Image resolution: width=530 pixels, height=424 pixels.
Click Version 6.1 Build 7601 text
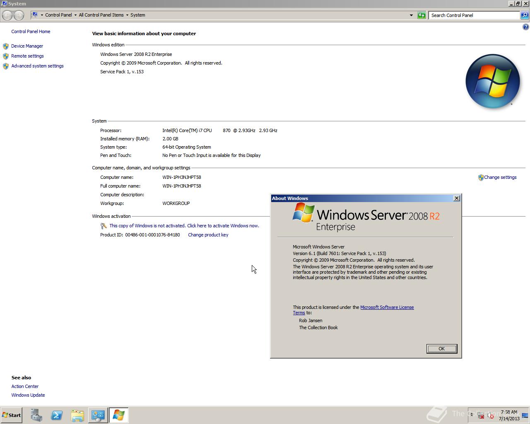pos(340,253)
